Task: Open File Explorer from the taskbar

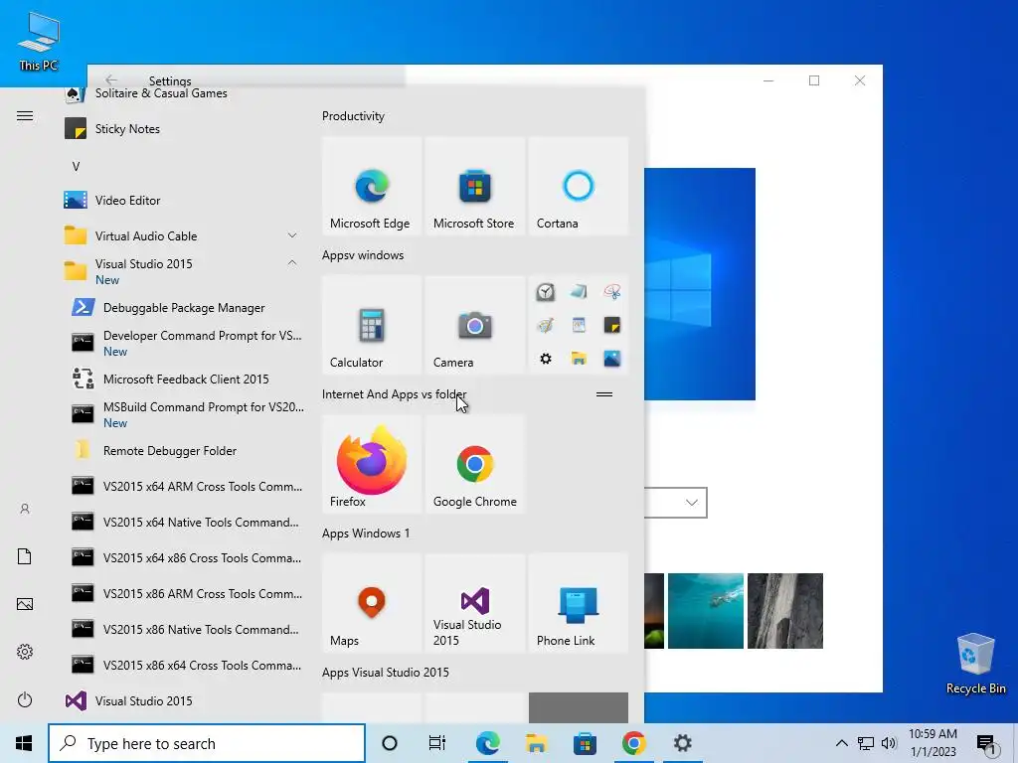Action: (x=536, y=743)
